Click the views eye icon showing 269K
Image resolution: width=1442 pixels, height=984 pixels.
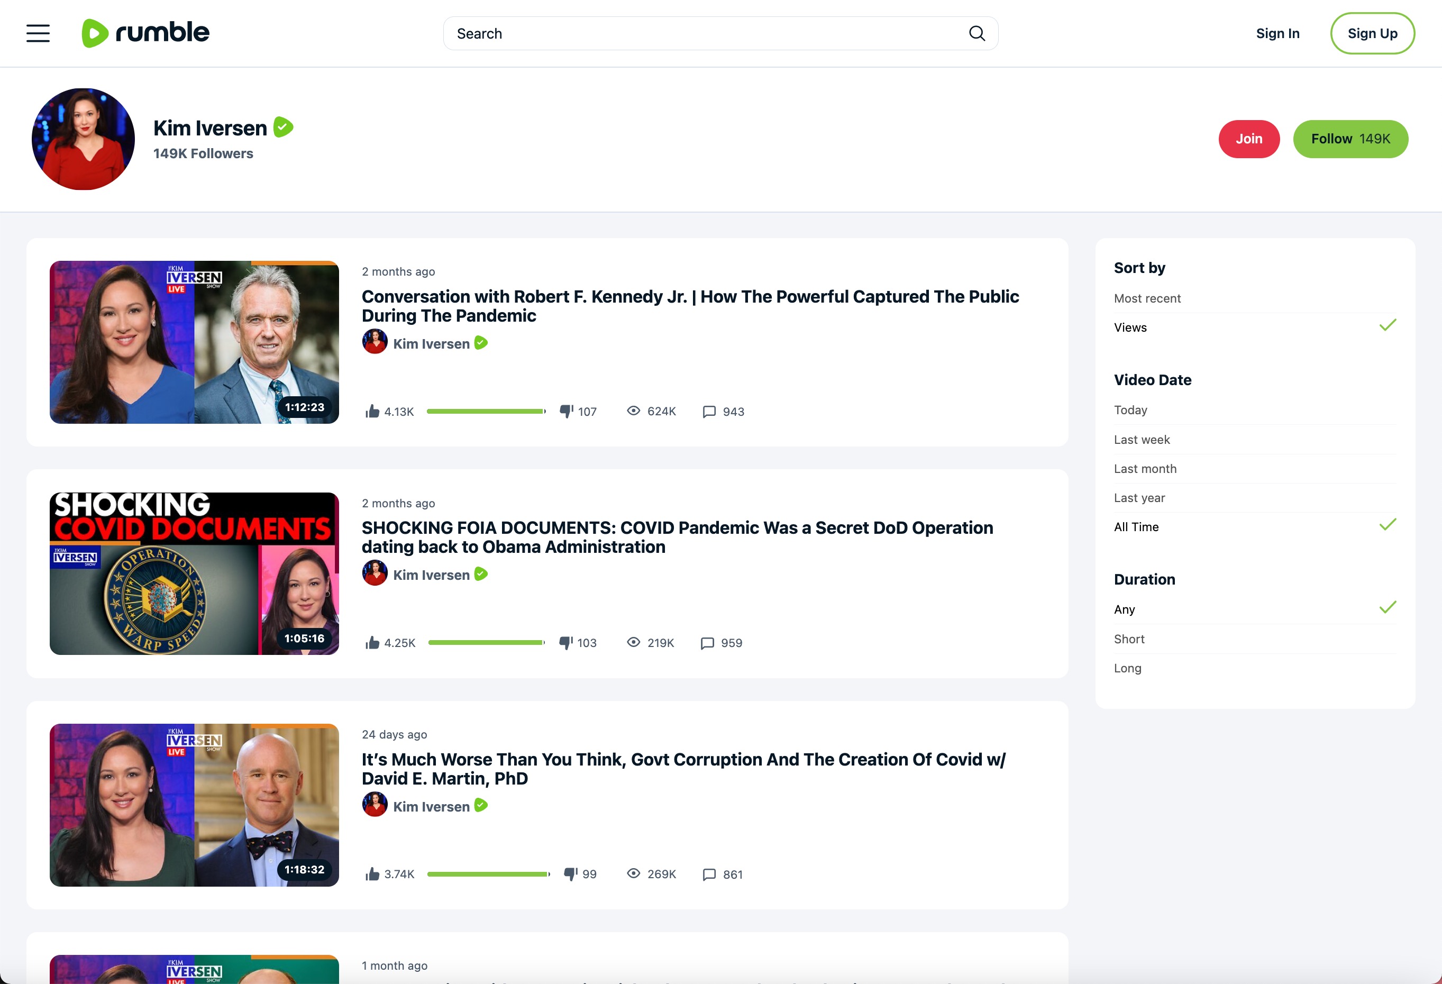click(633, 873)
